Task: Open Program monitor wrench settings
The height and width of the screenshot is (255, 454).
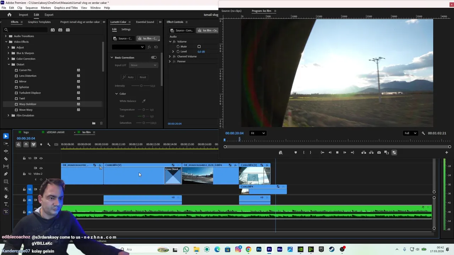Action: click(423, 133)
